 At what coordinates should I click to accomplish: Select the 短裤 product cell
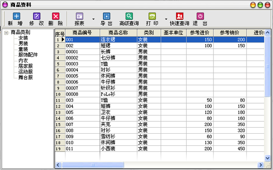(x=118, y=106)
